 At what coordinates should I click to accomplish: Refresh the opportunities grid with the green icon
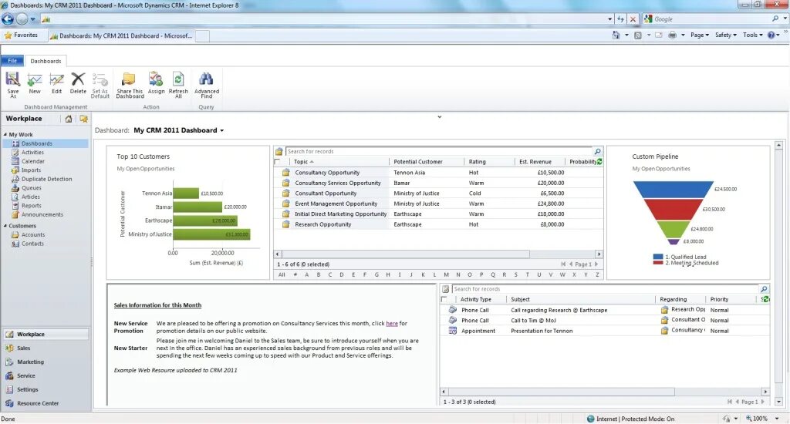pyautogui.click(x=599, y=162)
